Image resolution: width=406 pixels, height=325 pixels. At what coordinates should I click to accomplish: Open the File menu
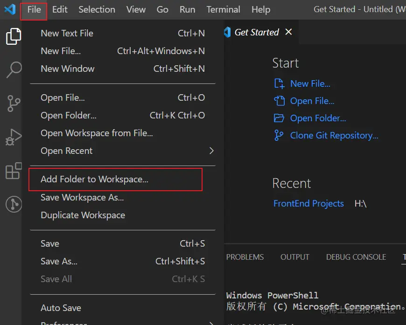(34, 10)
